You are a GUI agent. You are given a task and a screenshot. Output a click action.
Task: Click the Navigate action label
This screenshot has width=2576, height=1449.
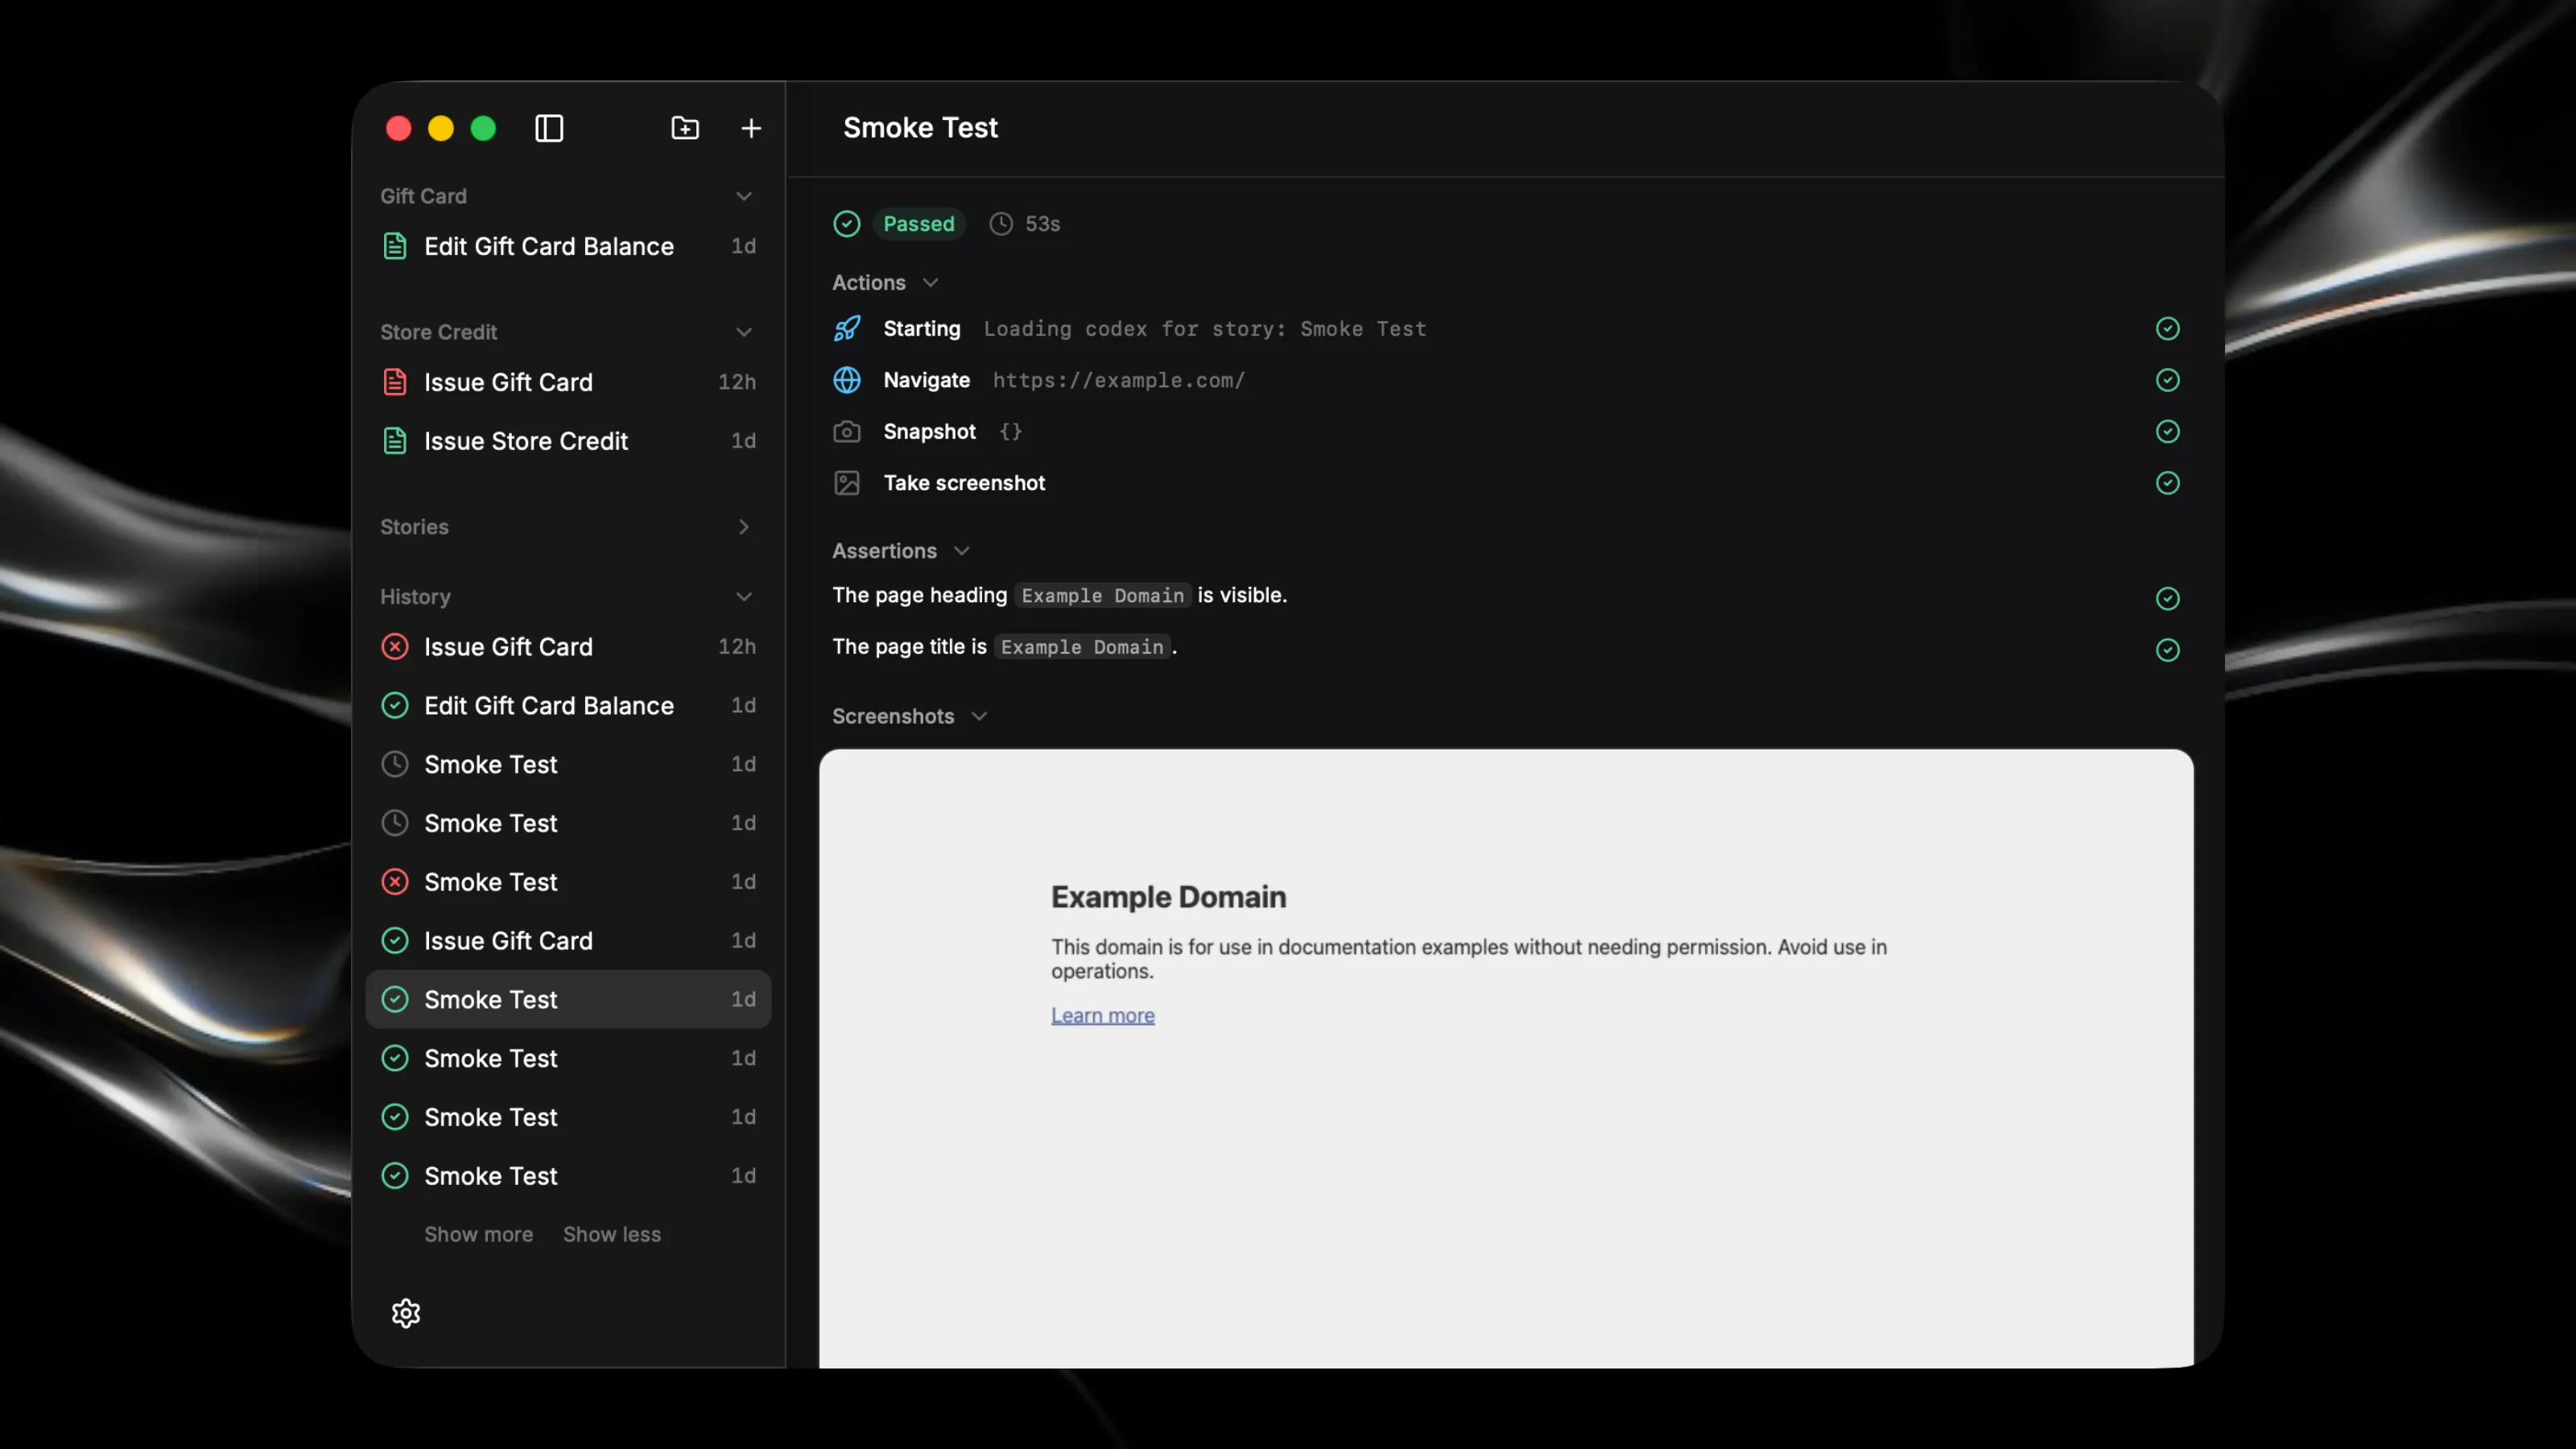pyautogui.click(x=926, y=381)
